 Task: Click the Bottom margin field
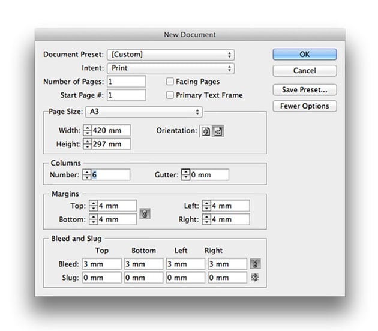[117, 219]
